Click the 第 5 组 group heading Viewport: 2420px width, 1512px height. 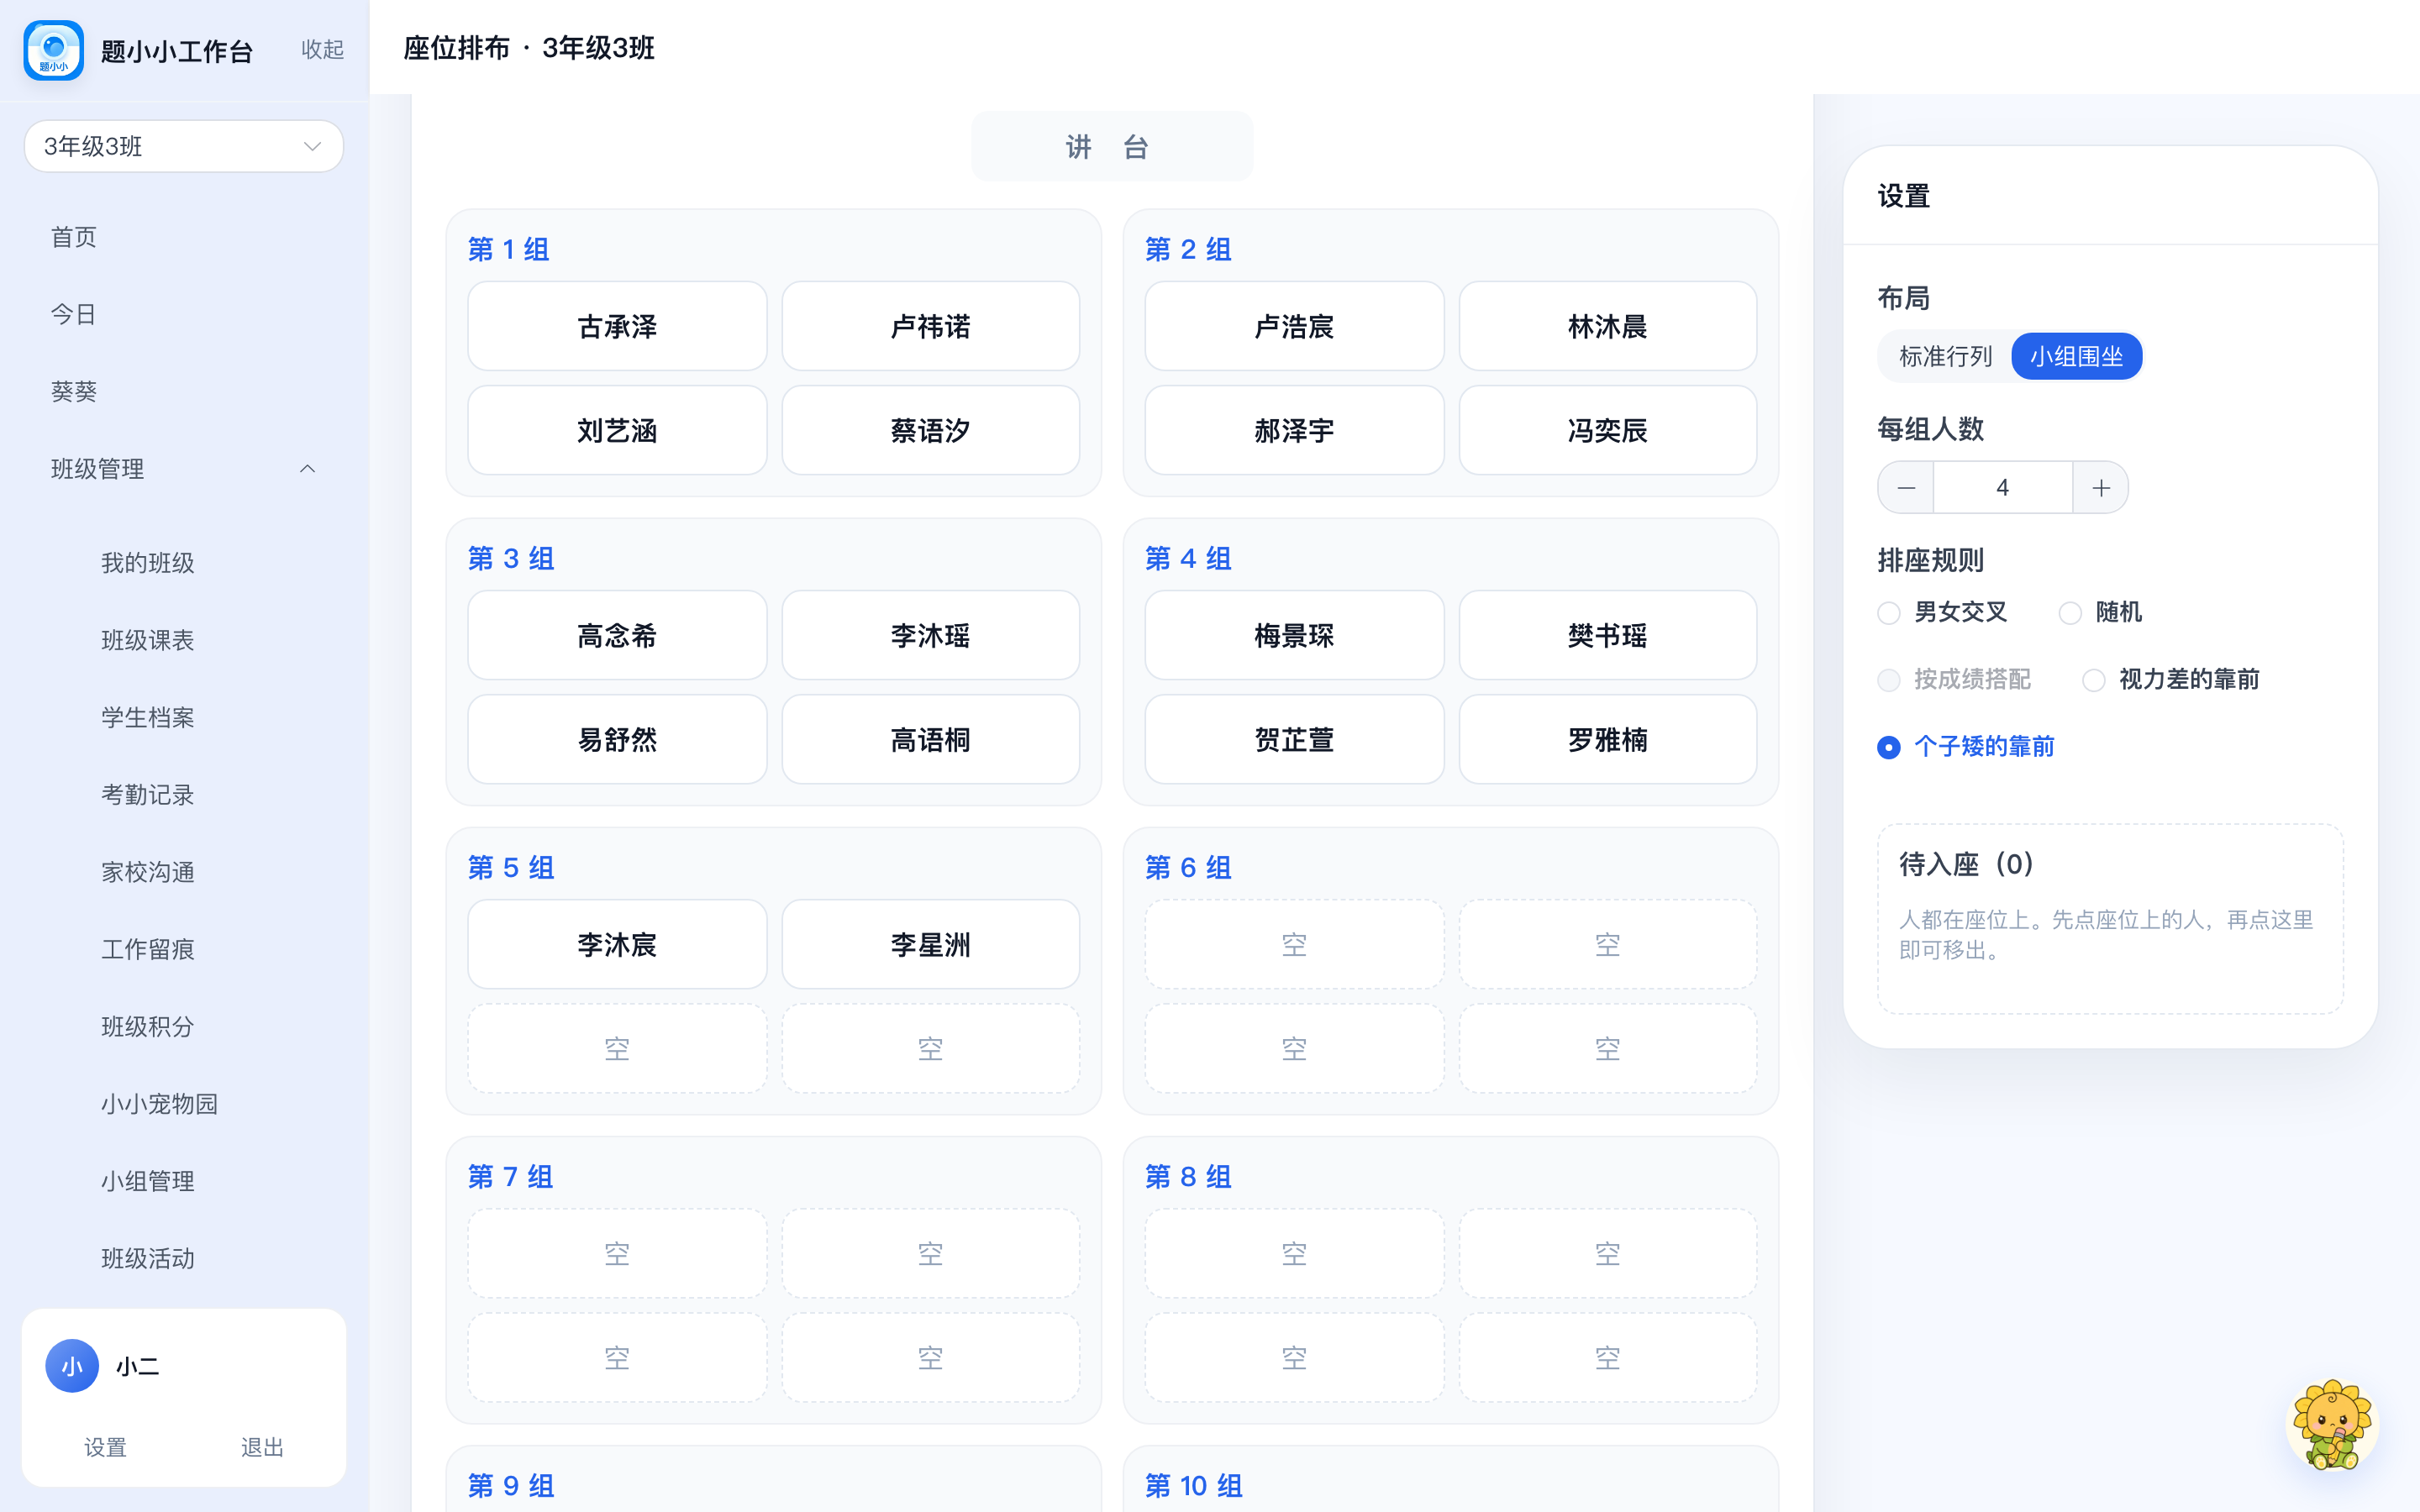[511, 867]
